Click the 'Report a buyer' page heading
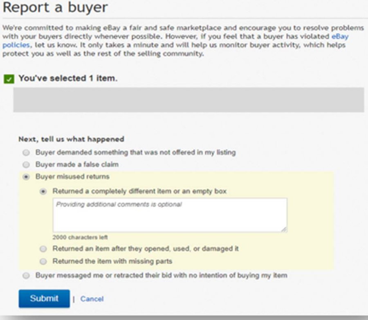Image resolution: width=368 pixels, height=320 pixels. pos(55,7)
